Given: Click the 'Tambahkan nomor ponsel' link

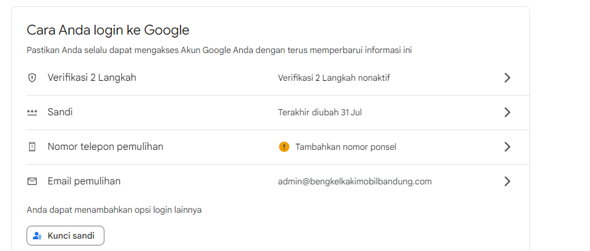Looking at the screenshot, I should [346, 147].
